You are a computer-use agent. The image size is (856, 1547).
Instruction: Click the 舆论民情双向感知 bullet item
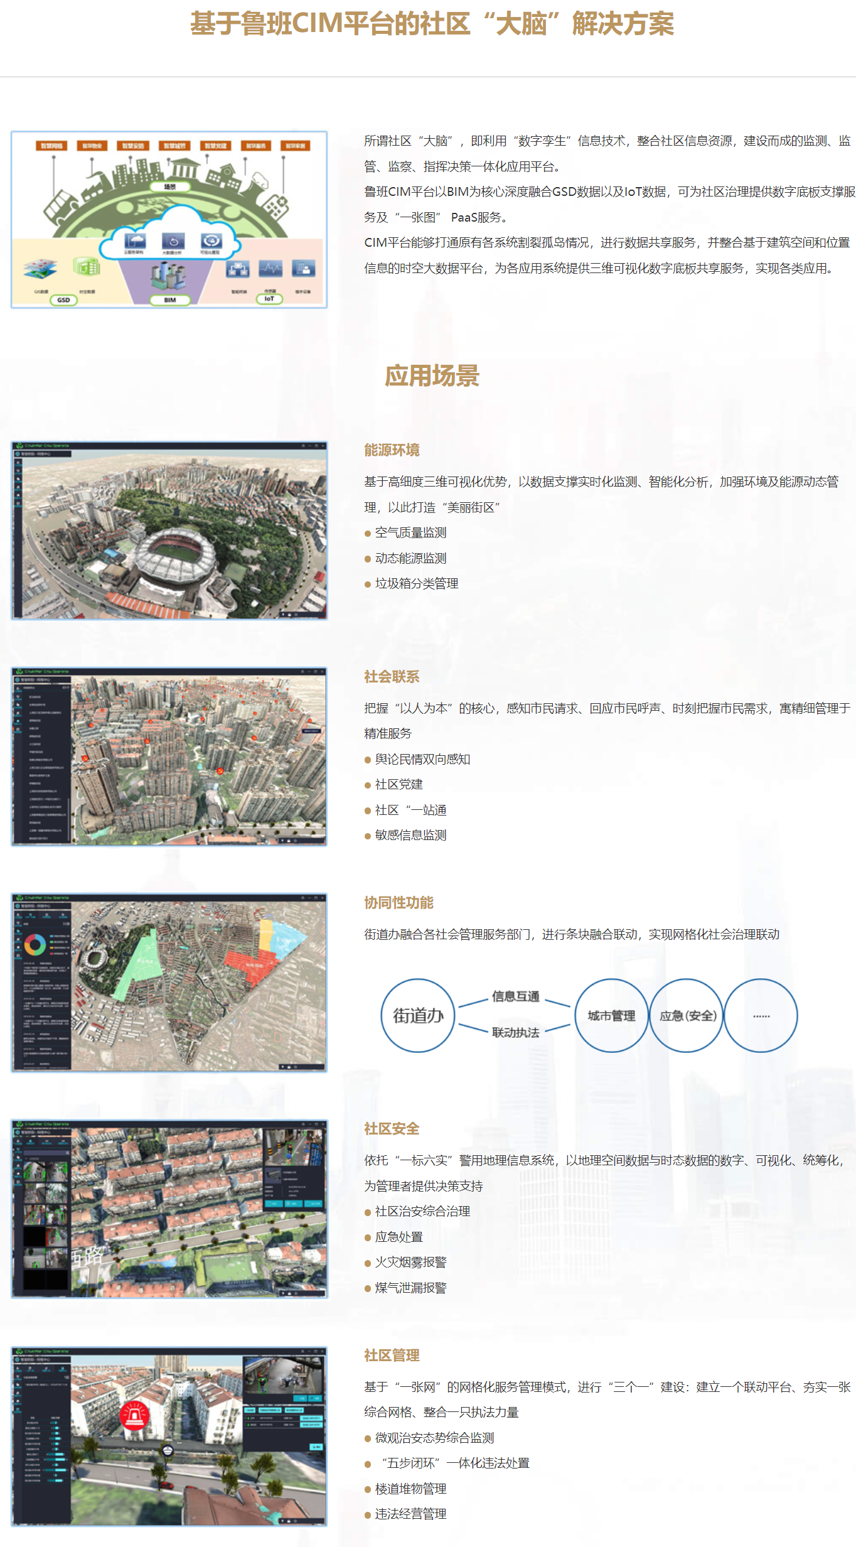(417, 759)
